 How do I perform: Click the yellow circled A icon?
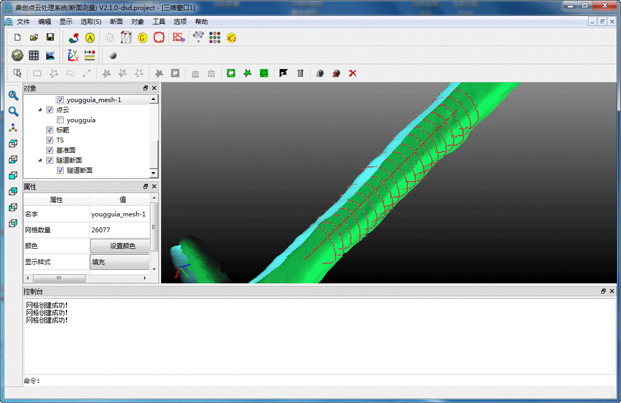90,37
